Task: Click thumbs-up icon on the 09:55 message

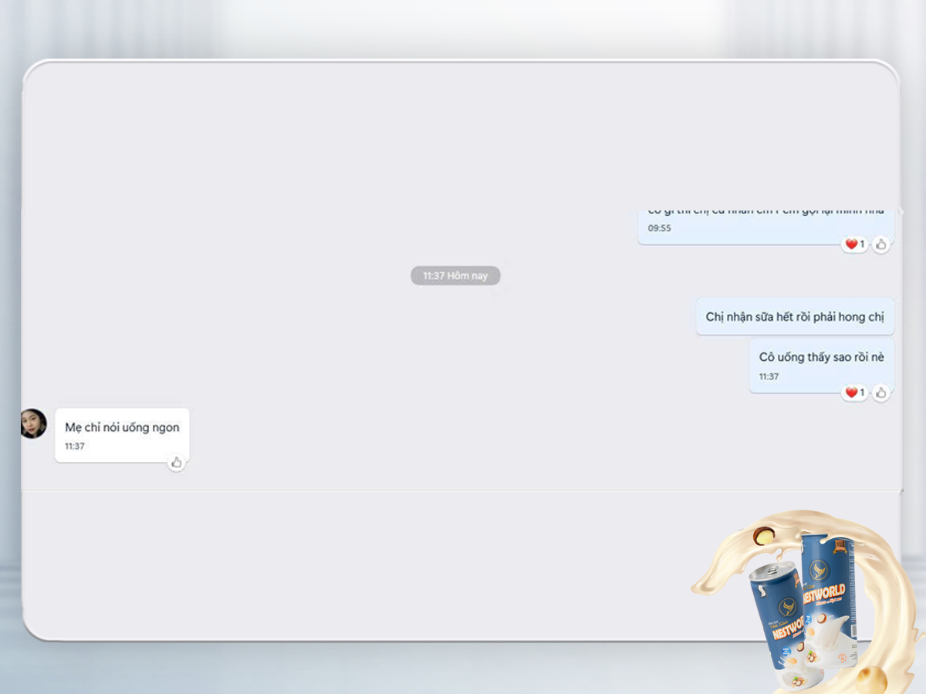Action: pyautogui.click(x=880, y=244)
